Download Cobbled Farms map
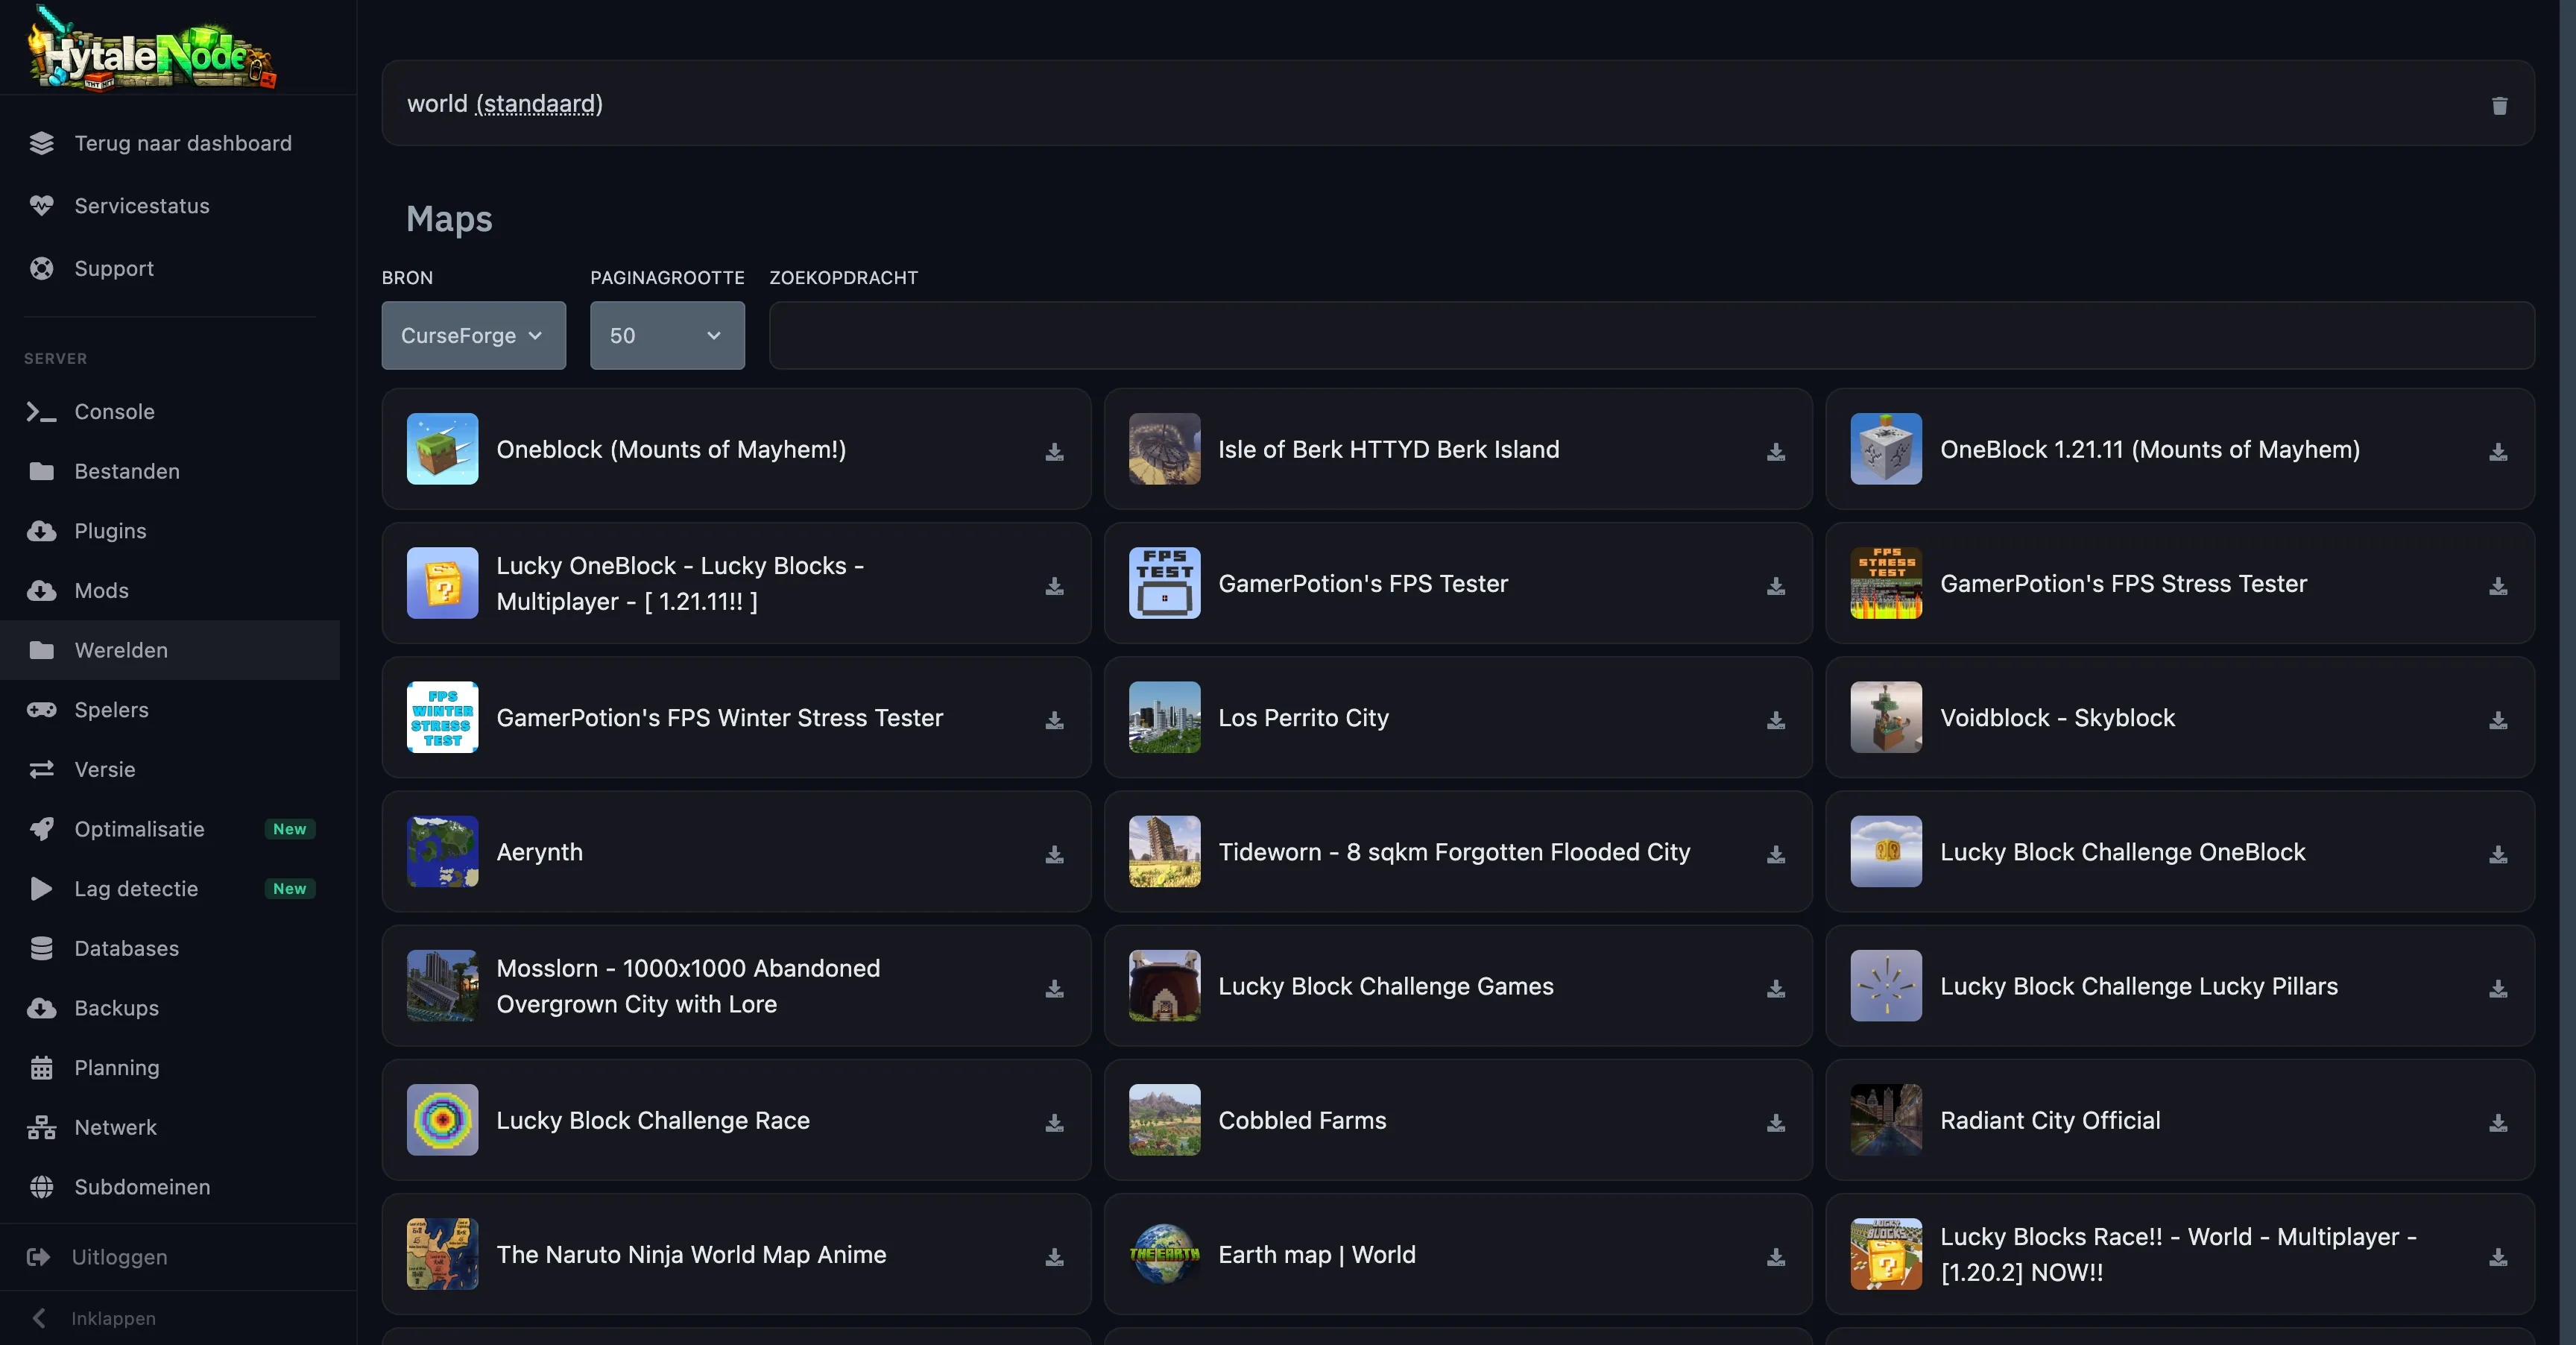2576x1345 pixels. [x=1776, y=1123]
